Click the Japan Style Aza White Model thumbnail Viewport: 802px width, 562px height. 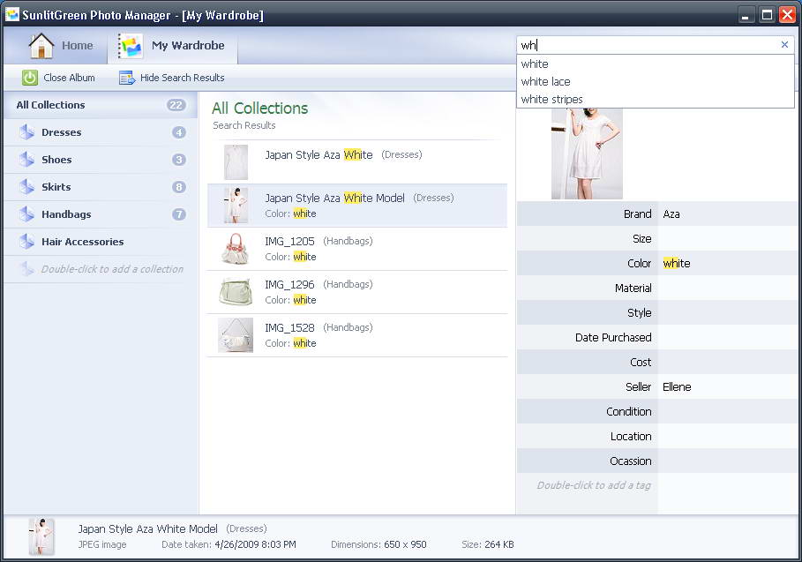[236, 205]
